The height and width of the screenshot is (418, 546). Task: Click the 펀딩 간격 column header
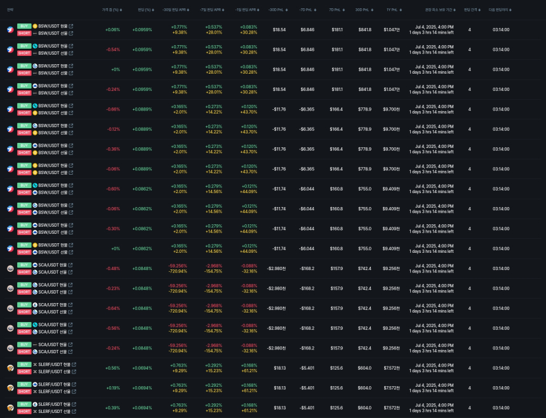pyautogui.click(x=470, y=10)
